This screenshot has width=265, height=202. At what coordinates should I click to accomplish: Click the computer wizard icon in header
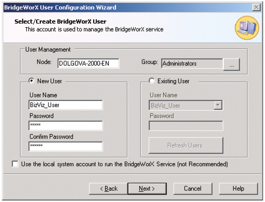point(247,28)
